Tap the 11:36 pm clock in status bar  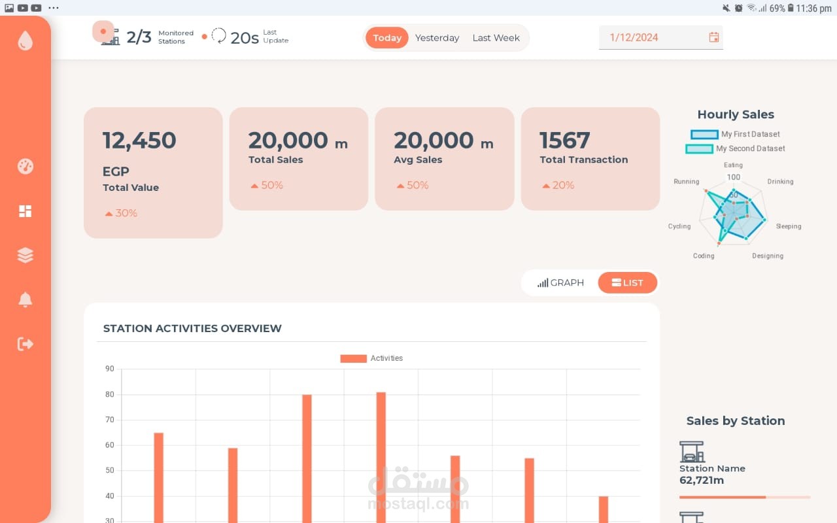814,8
